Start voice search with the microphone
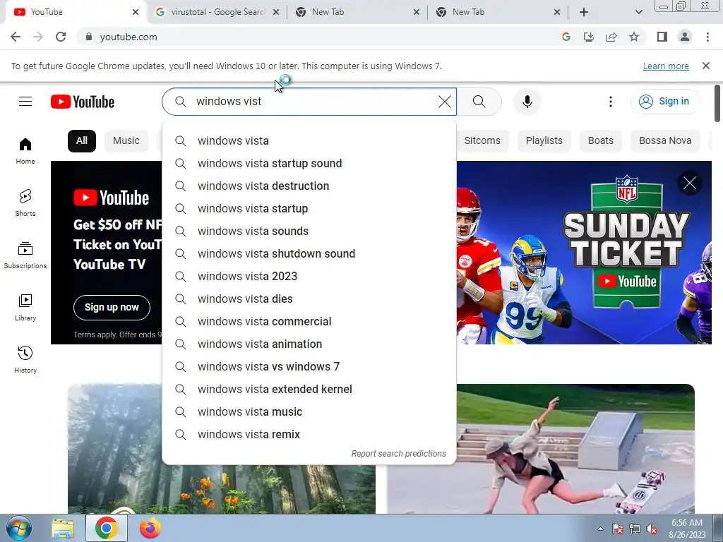Screen dimensions: 723x542 [x=527, y=102]
